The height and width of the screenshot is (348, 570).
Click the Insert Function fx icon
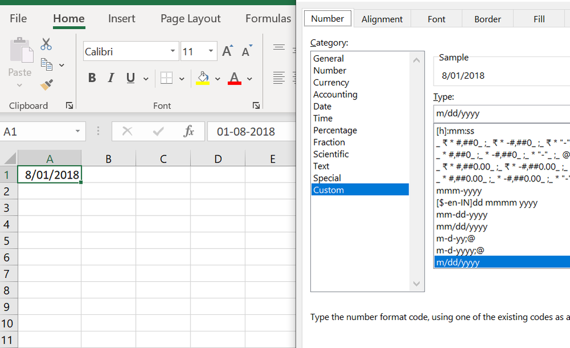pyautogui.click(x=189, y=131)
